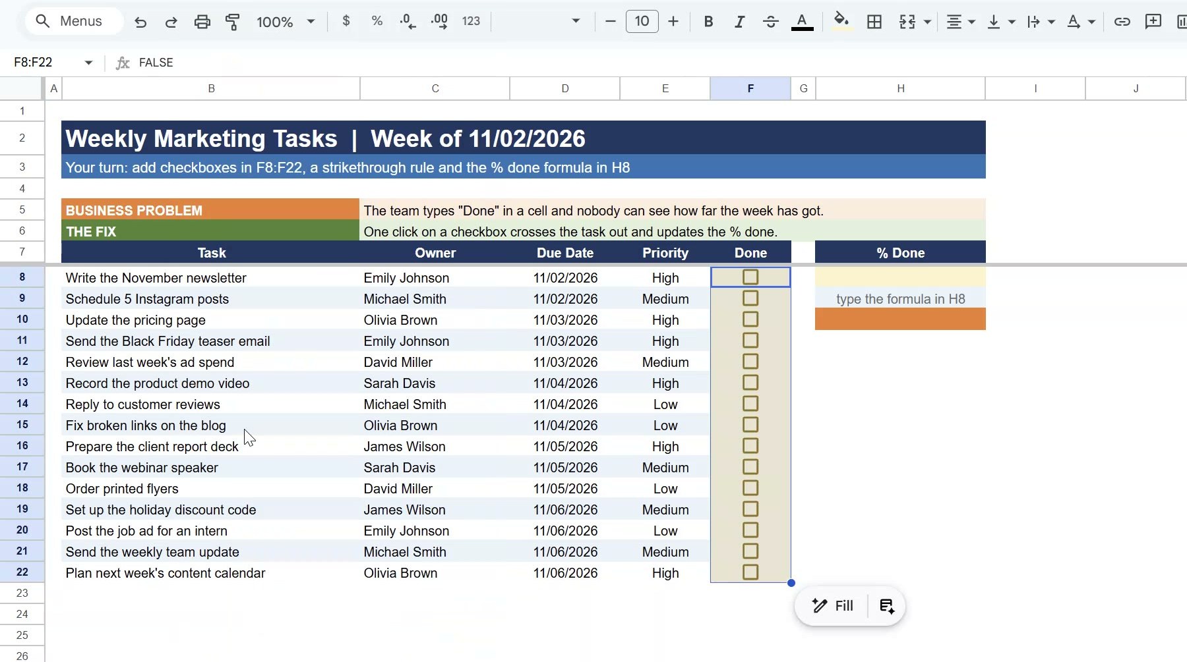Image resolution: width=1187 pixels, height=662 pixels.
Task: Select the Paint format roller icon
Action: click(x=232, y=22)
